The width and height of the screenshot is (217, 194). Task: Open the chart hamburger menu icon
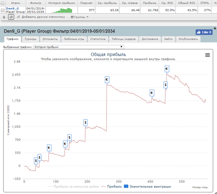coord(207,55)
